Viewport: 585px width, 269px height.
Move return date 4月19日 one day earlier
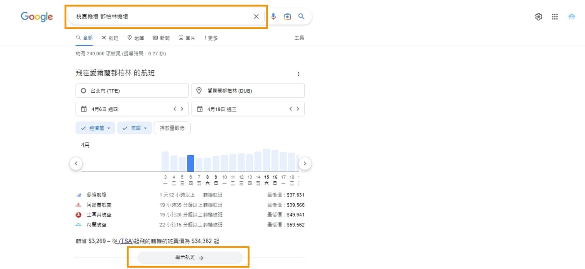290,109
